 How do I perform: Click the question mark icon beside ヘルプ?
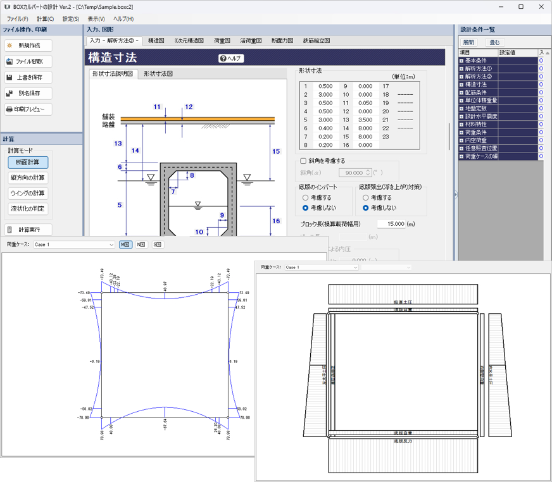(x=222, y=58)
